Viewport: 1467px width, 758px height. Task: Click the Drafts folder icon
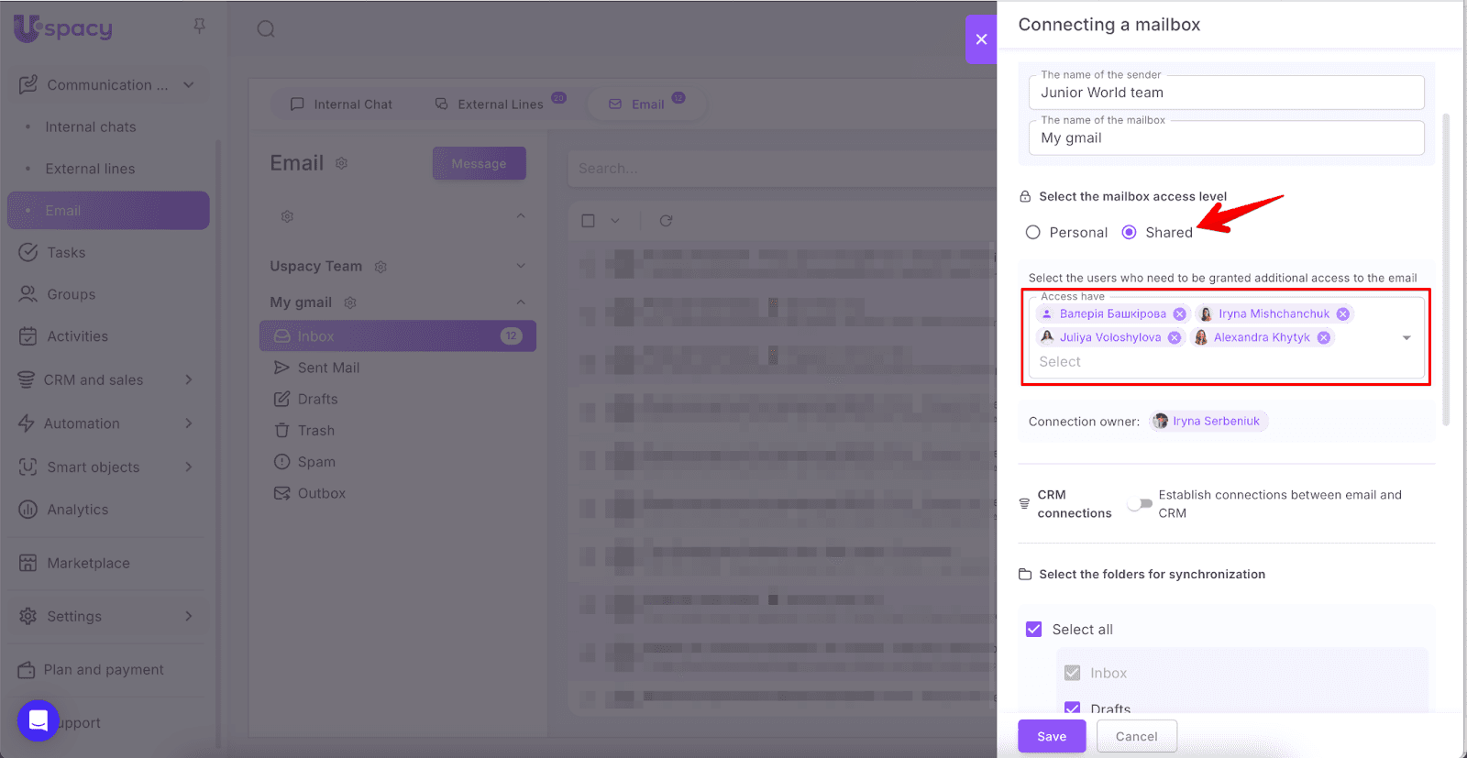point(281,399)
